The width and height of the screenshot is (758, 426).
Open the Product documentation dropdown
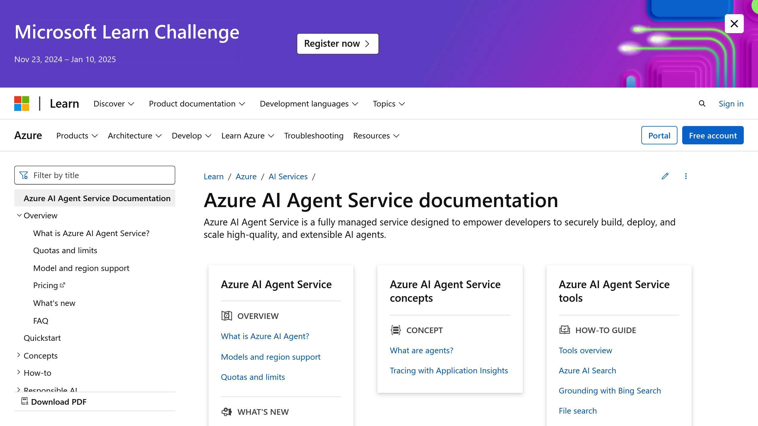196,104
